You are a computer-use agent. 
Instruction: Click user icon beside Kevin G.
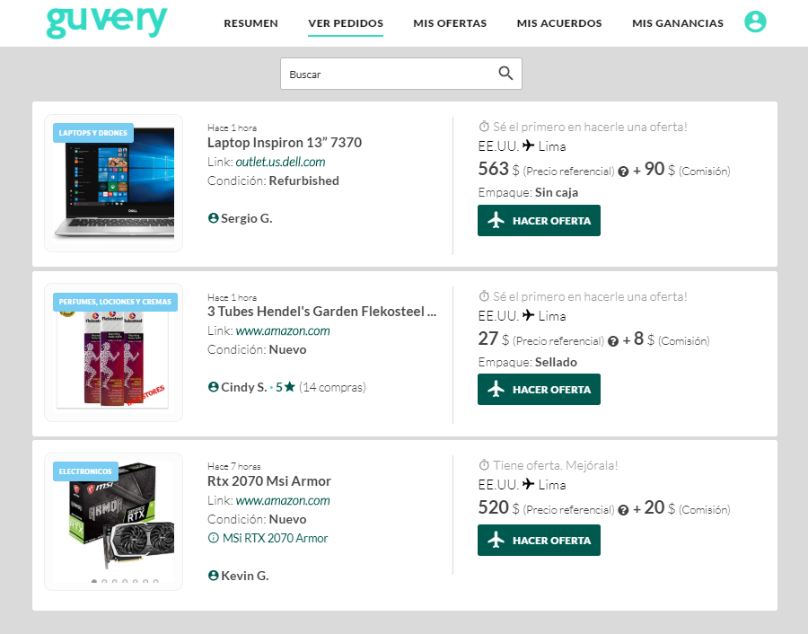coord(214,576)
